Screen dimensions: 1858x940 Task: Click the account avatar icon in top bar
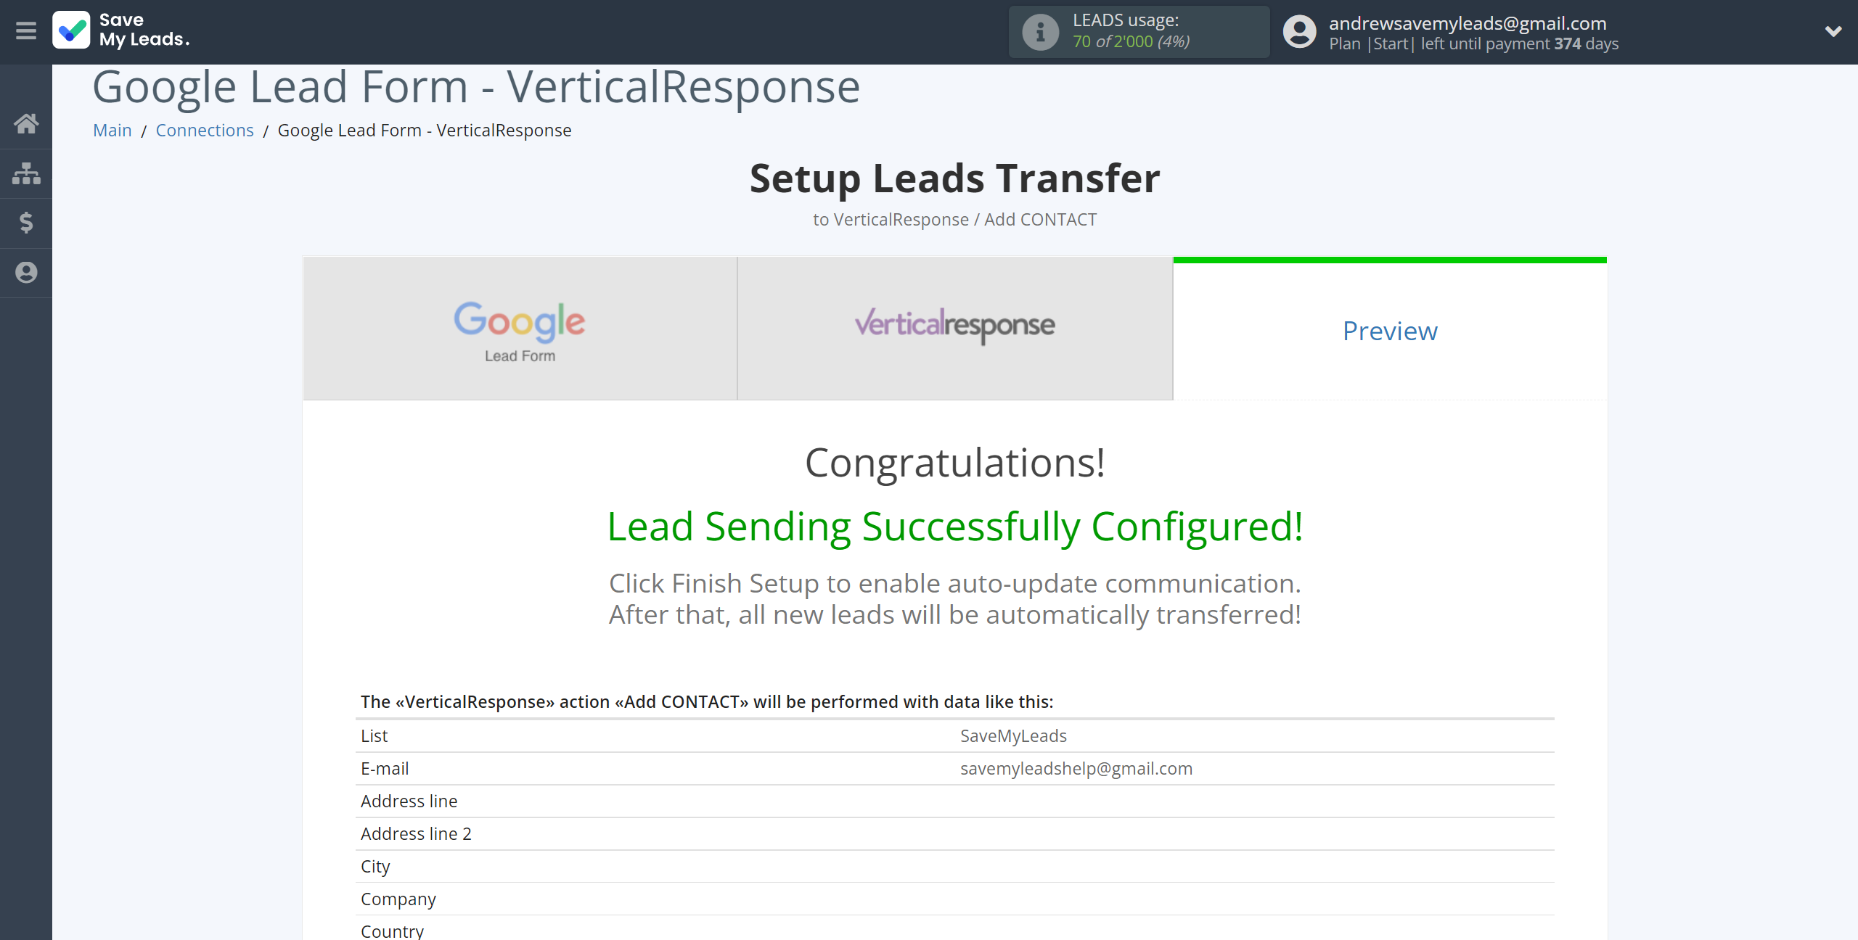click(1298, 31)
